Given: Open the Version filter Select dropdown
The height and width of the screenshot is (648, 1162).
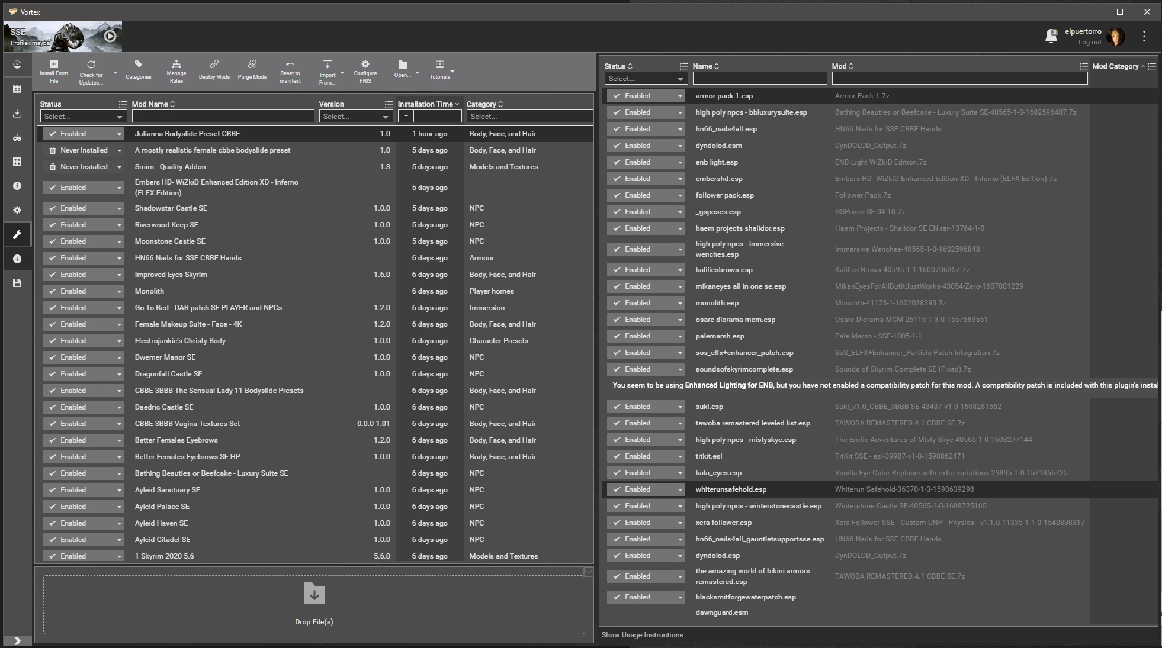Looking at the screenshot, I should pos(356,117).
